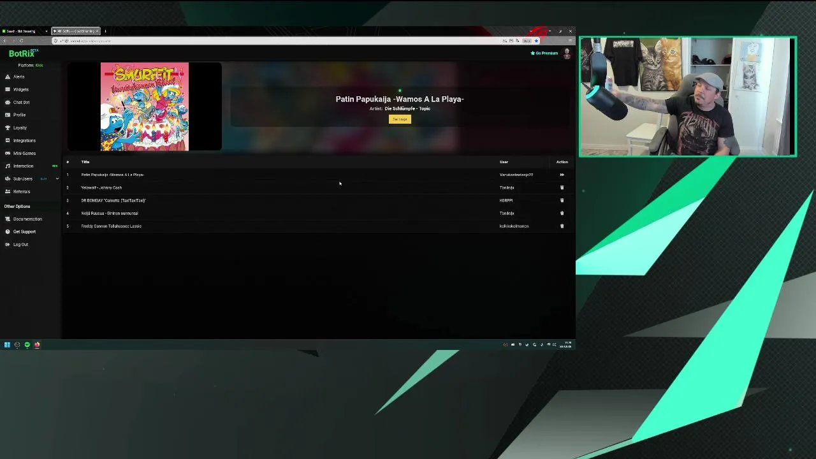Viewport: 816px width, 459px height.
Task: Go to the Chat Bot page
Action: pyautogui.click(x=21, y=102)
